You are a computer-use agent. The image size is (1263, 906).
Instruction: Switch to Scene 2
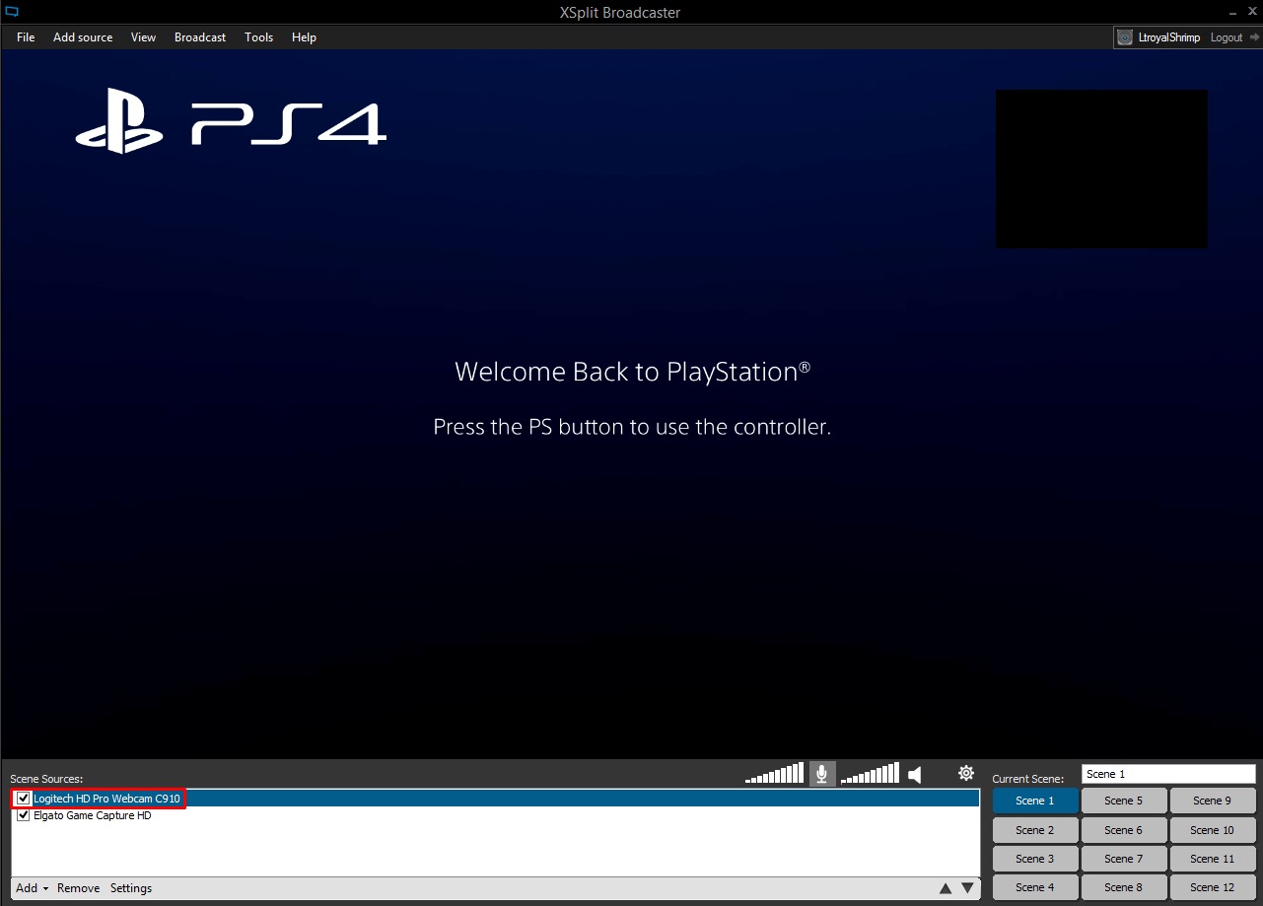click(1035, 830)
